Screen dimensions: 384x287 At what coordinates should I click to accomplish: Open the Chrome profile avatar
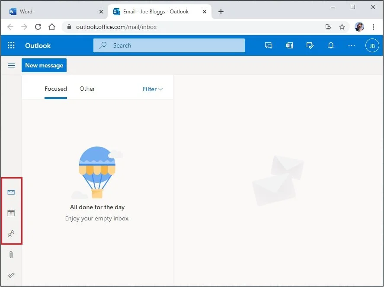click(x=359, y=27)
